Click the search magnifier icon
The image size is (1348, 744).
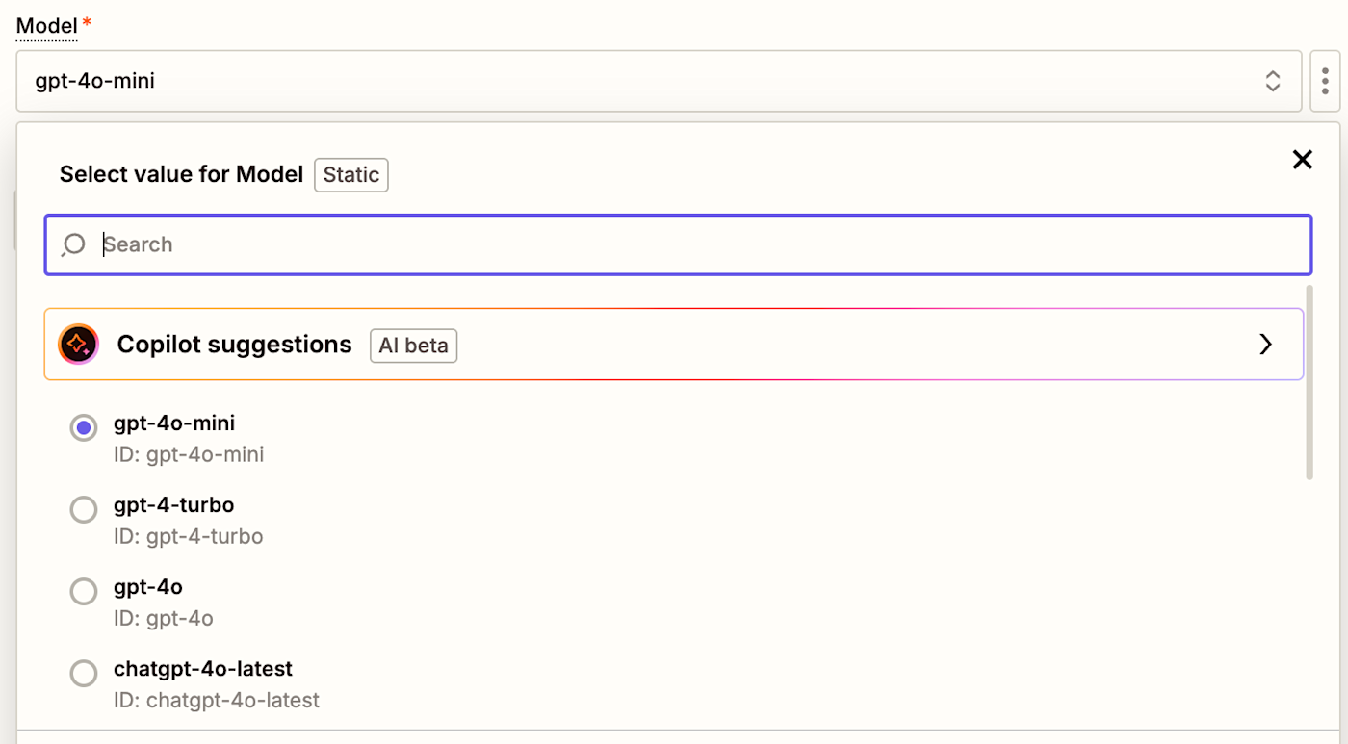click(73, 244)
